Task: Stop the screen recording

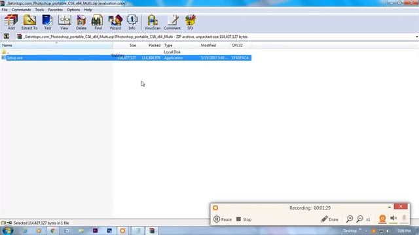Action: (244, 219)
